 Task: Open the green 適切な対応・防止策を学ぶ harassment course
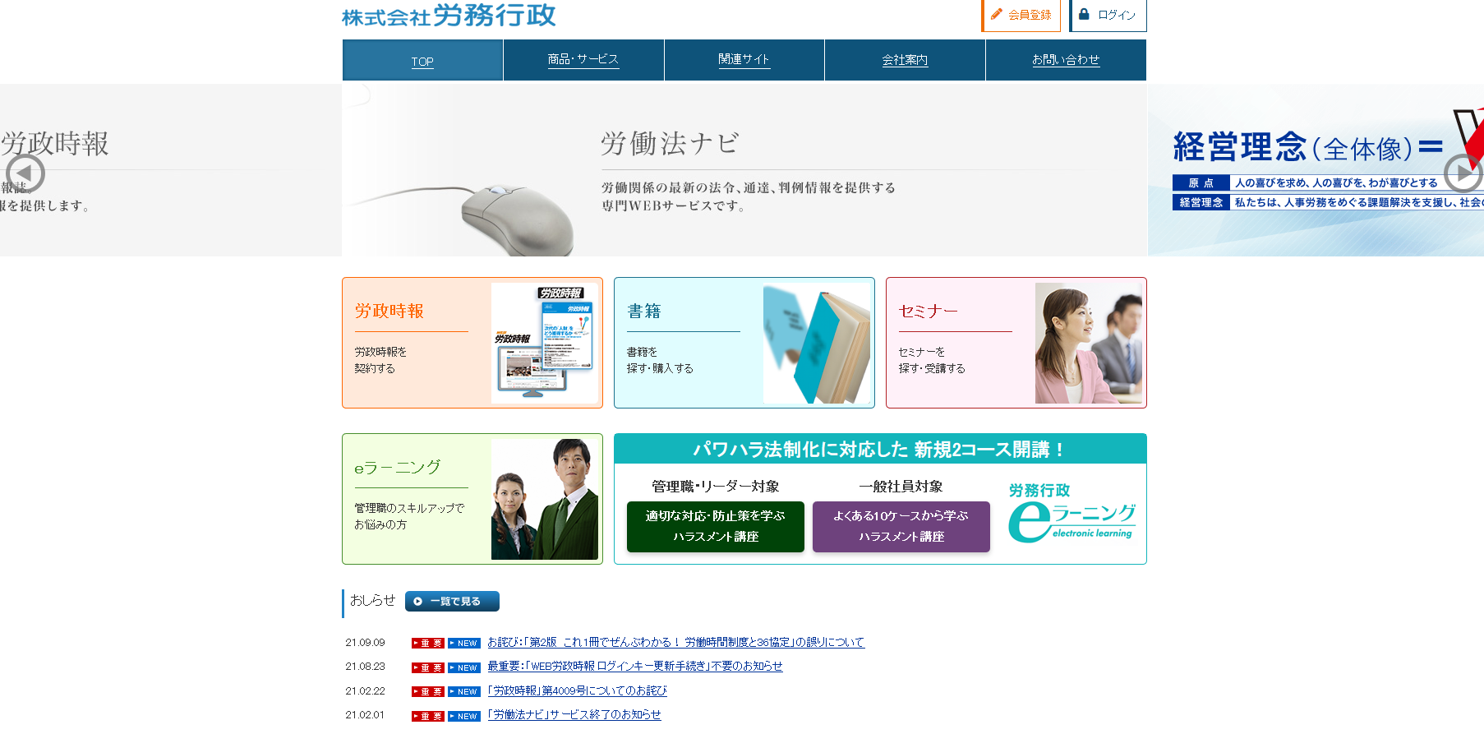pos(716,526)
